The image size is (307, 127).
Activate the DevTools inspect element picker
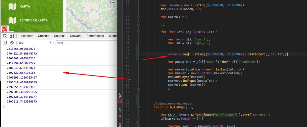click(x=5, y=36)
